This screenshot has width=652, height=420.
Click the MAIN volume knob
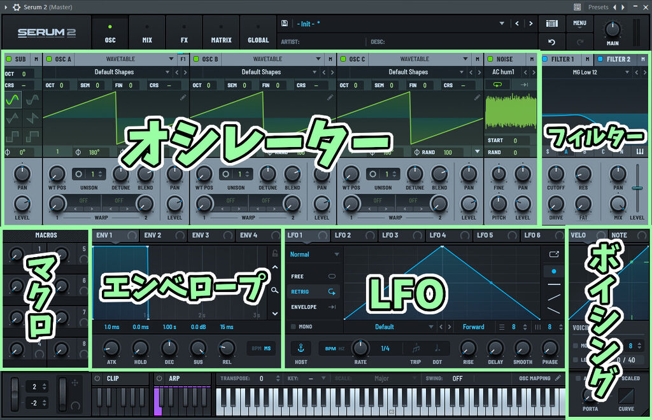coord(613,29)
